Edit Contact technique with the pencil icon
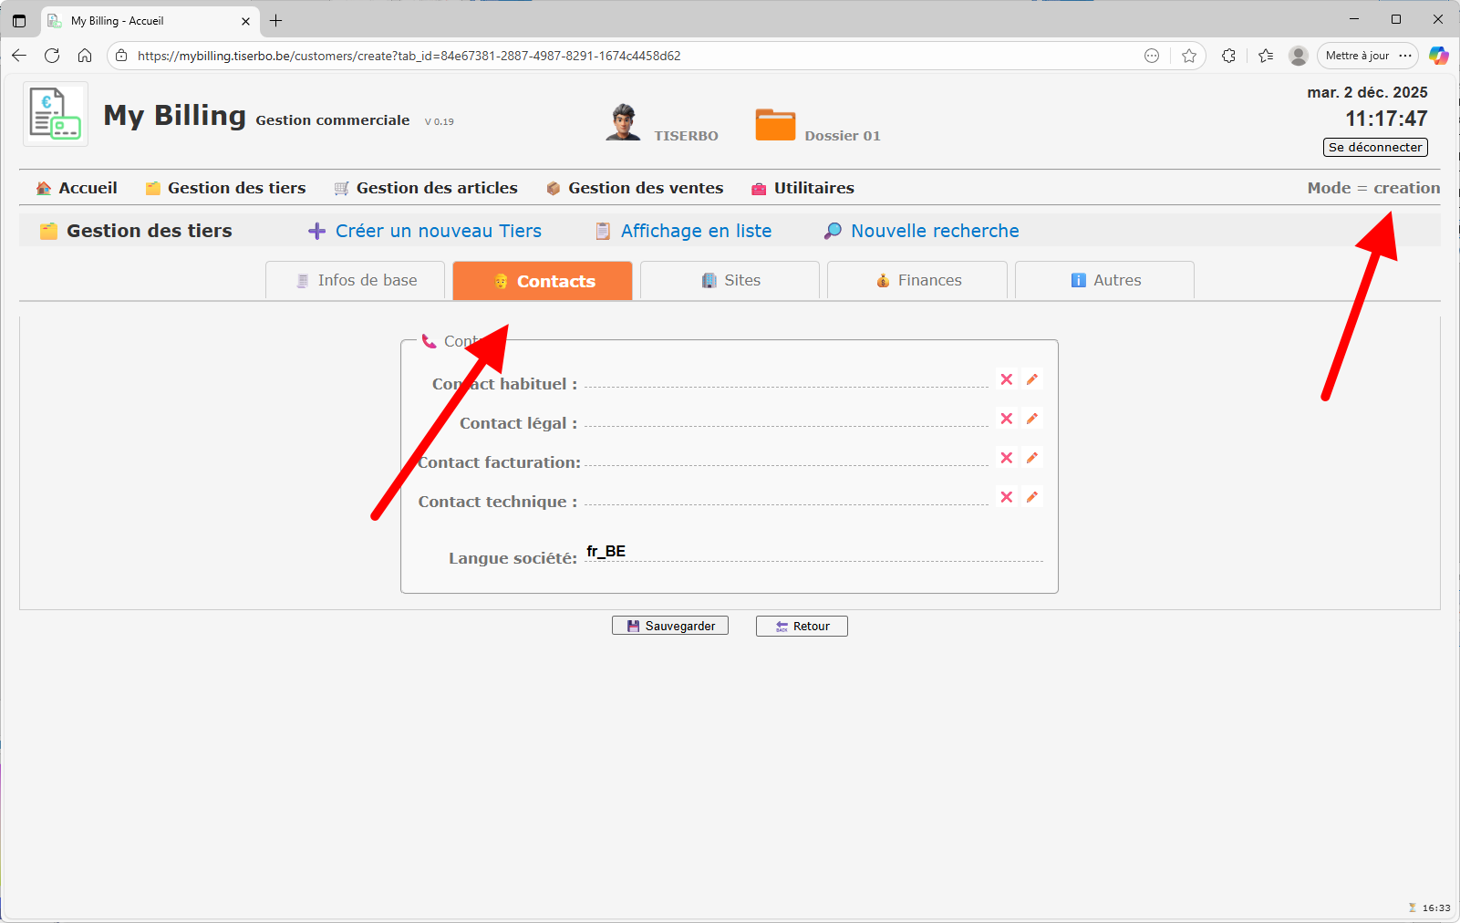The height and width of the screenshot is (923, 1460). click(x=1032, y=497)
